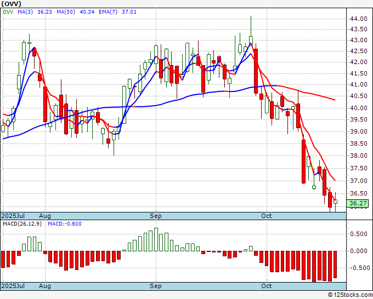Click the EMA(7) legend label
Viewport: 373px width, 299px height.
coord(108,12)
